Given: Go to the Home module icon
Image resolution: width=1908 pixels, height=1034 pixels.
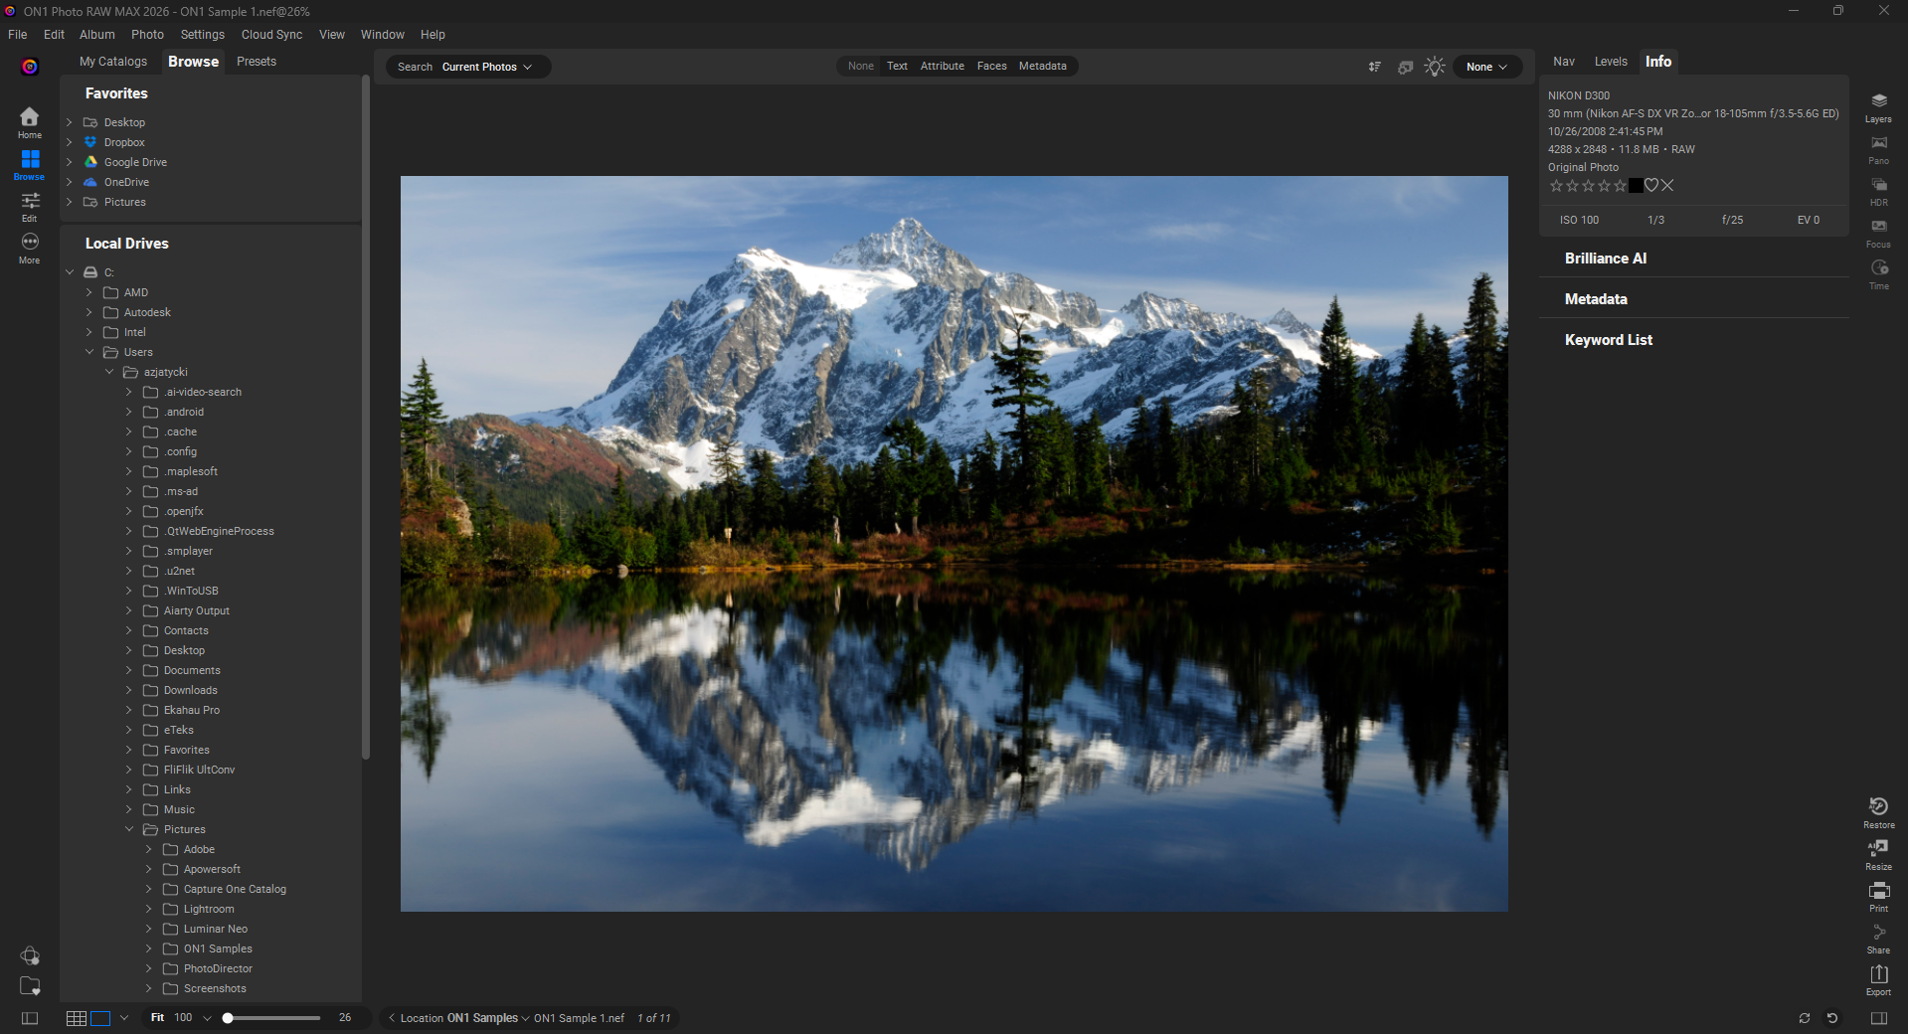Looking at the screenshot, I should [30, 121].
